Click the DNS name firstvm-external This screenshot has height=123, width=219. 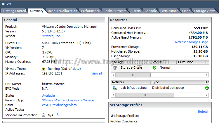54,84
